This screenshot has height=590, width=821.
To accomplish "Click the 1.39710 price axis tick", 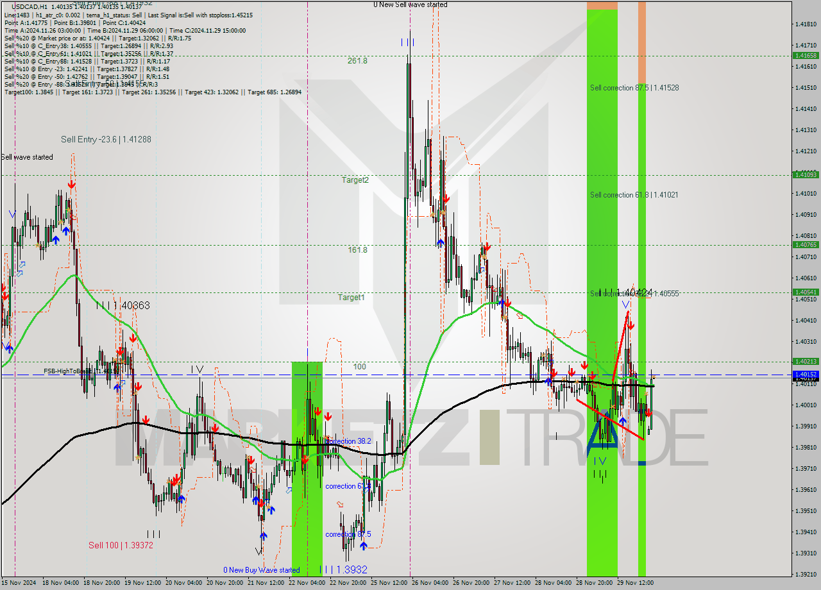I will (806, 468).
